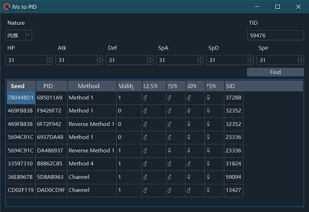
Task: Select PID cell DA486937
Action: 51,150
